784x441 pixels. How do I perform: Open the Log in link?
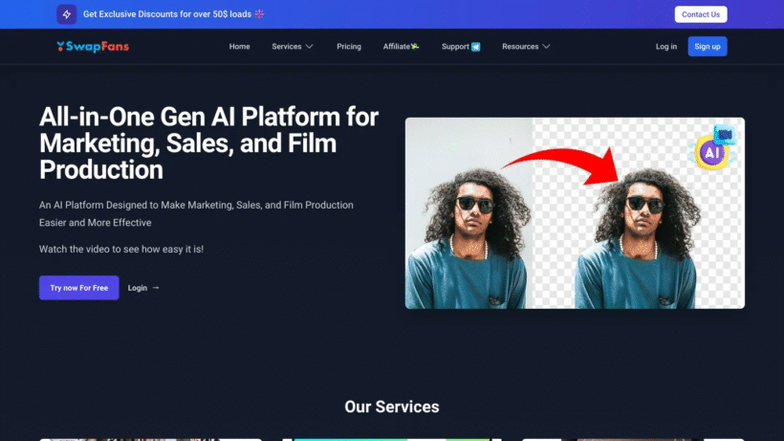666,47
